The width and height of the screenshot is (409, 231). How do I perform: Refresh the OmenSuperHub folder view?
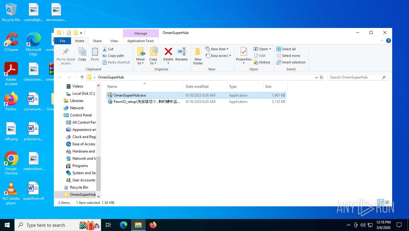coord(321,77)
